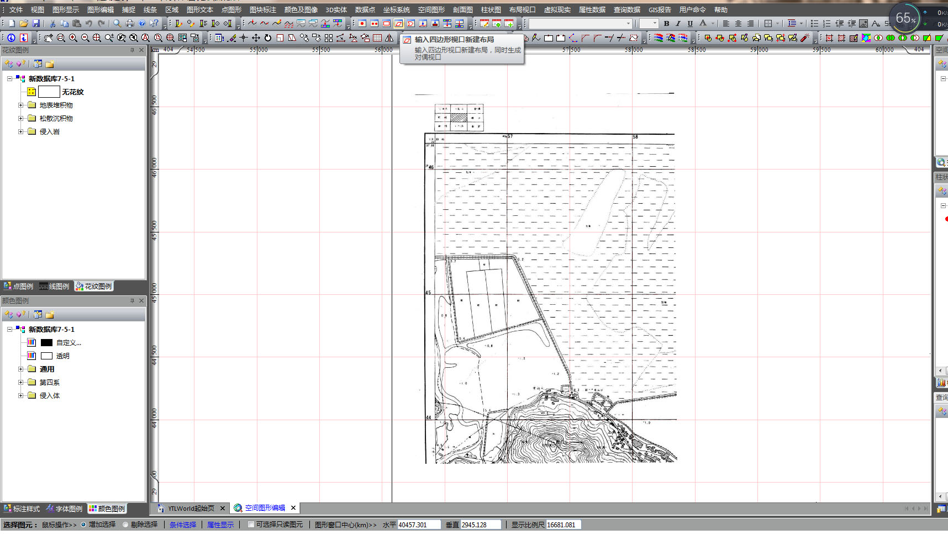Open the 文件 menu

click(16, 10)
